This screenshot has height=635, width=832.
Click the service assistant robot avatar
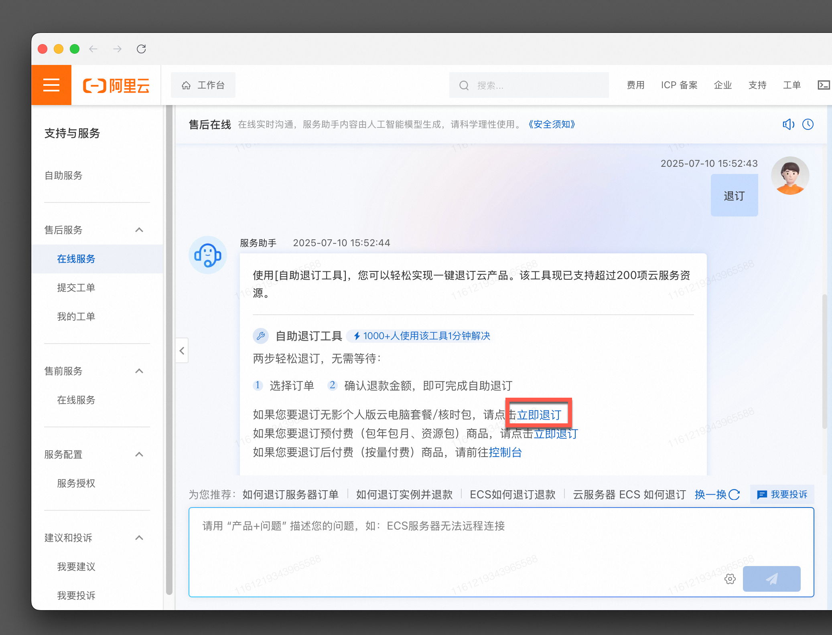click(x=208, y=255)
